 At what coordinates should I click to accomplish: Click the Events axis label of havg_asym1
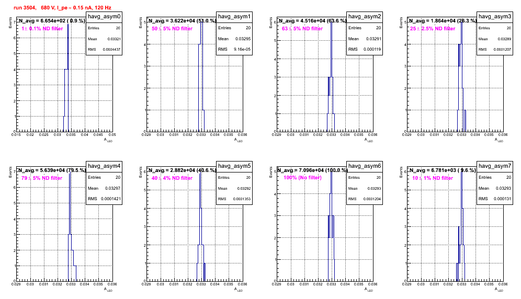[x=141, y=22]
